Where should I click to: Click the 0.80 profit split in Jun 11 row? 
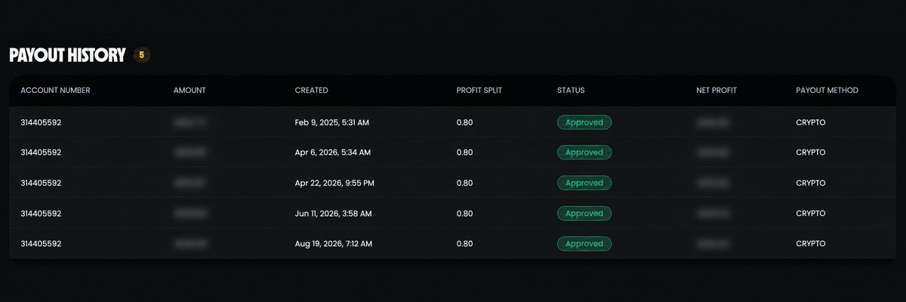click(x=465, y=214)
